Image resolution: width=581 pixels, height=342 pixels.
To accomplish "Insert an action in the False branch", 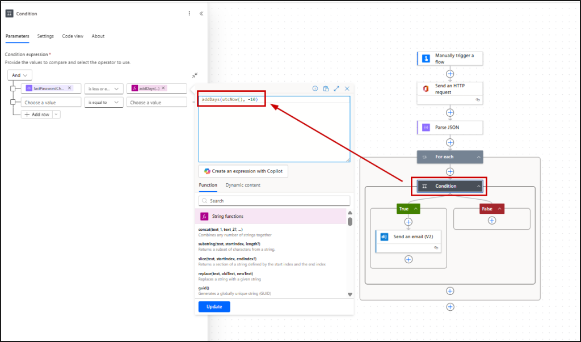I will [492, 220].
